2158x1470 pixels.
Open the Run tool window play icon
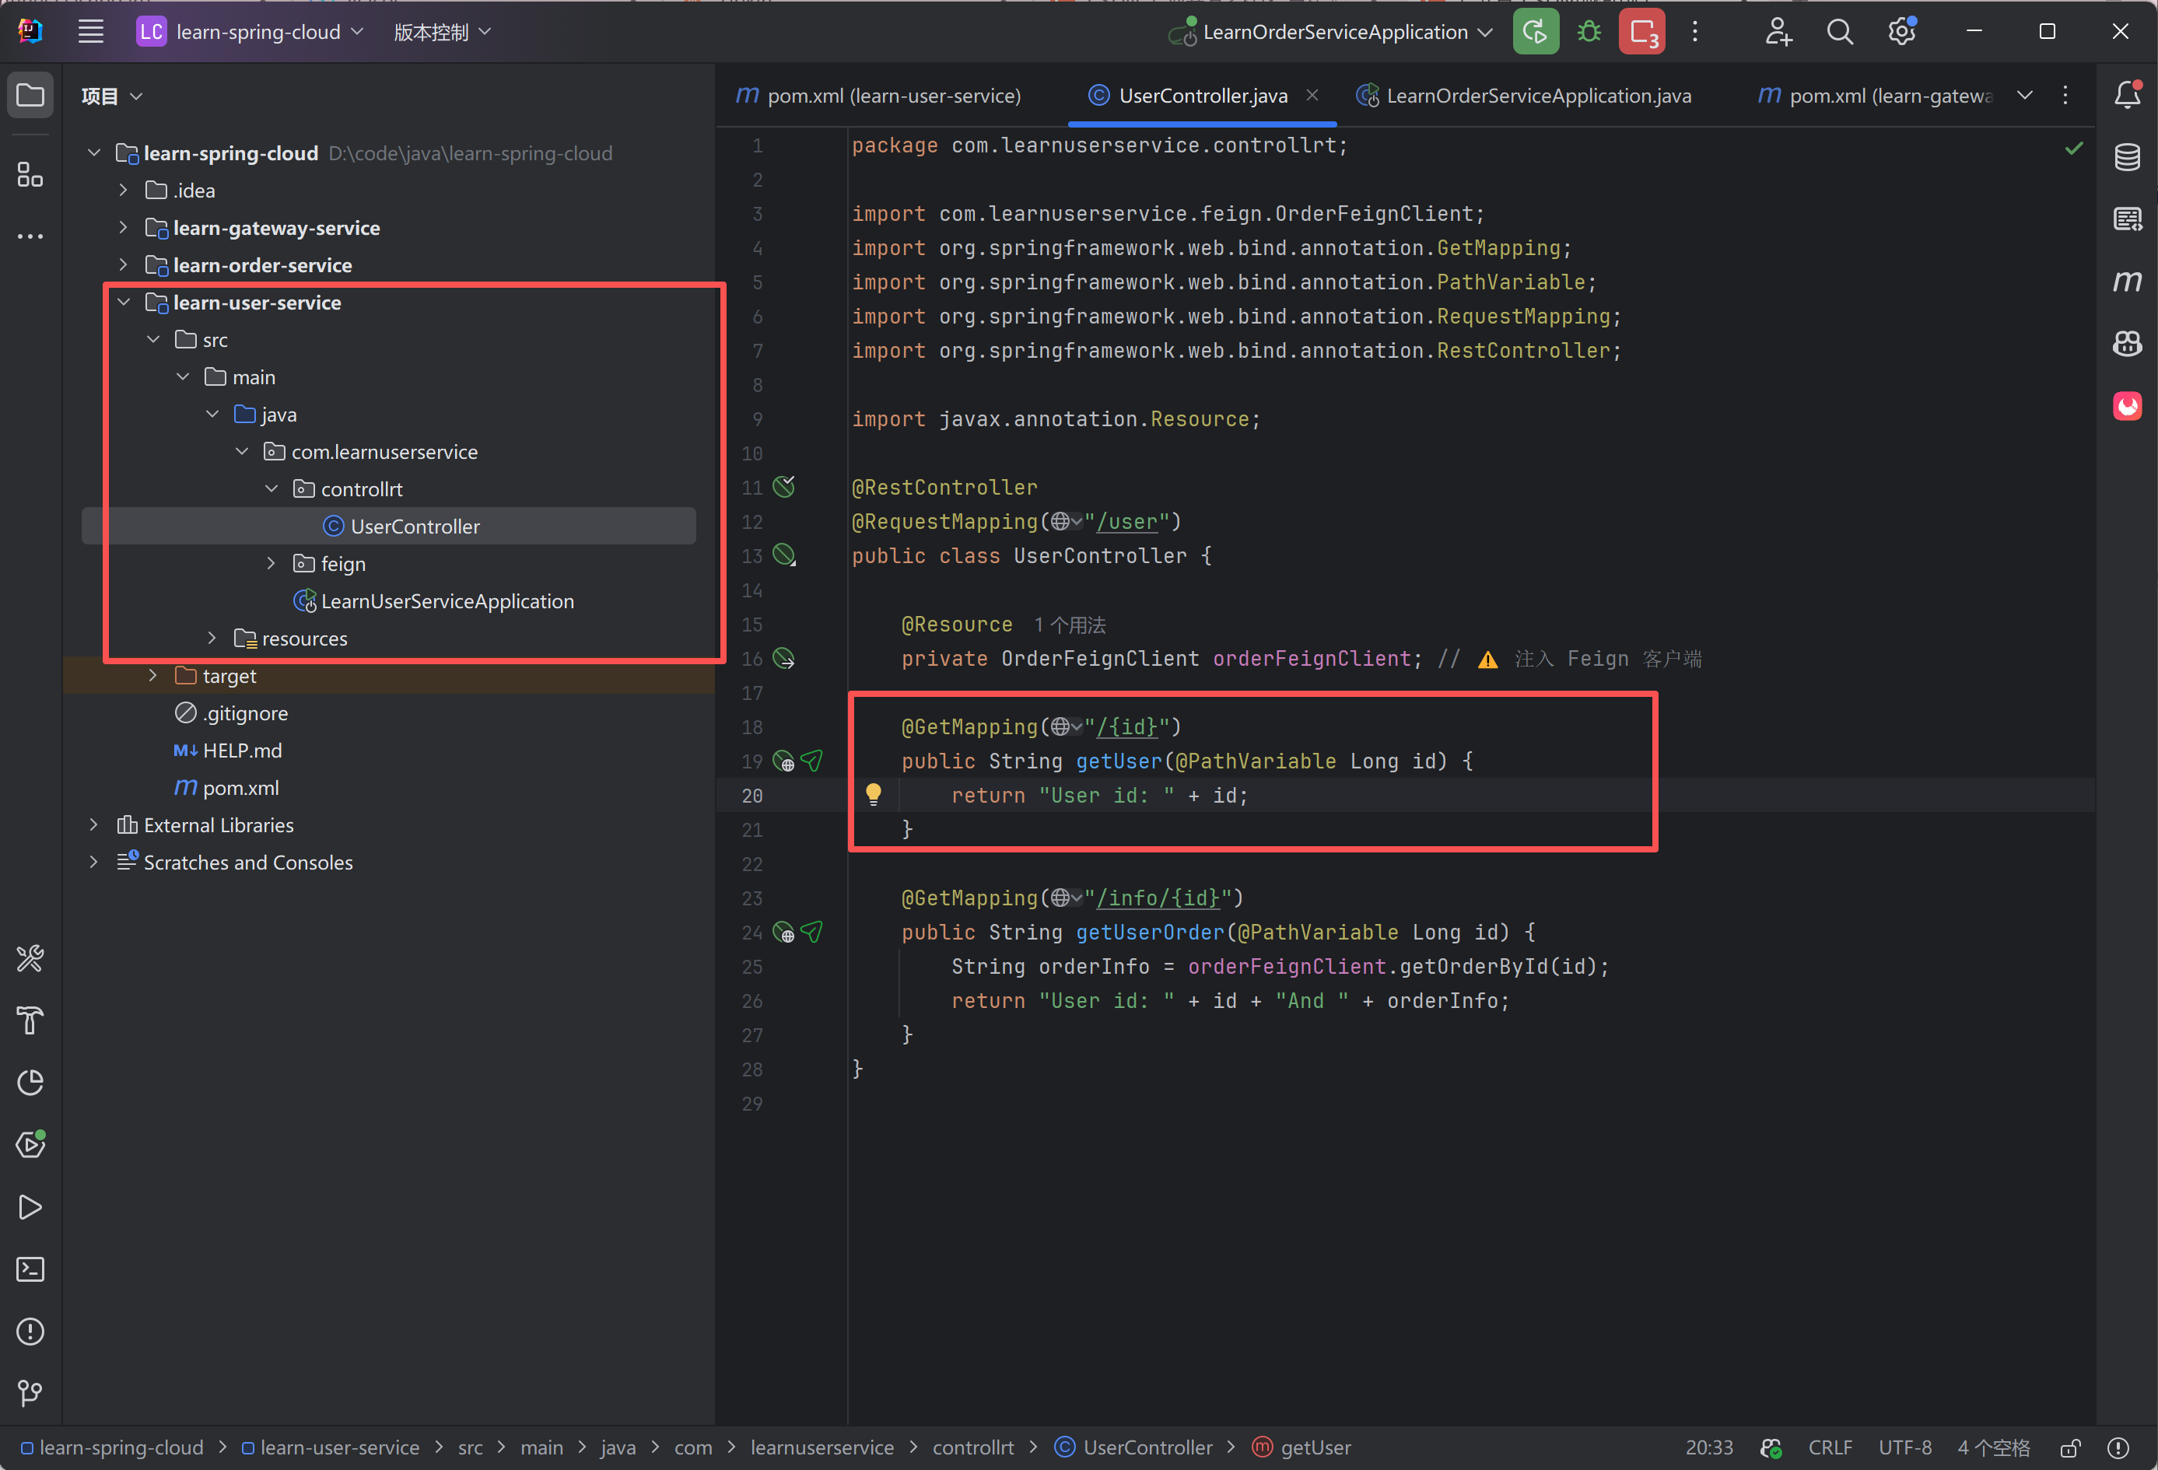click(x=30, y=1207)
